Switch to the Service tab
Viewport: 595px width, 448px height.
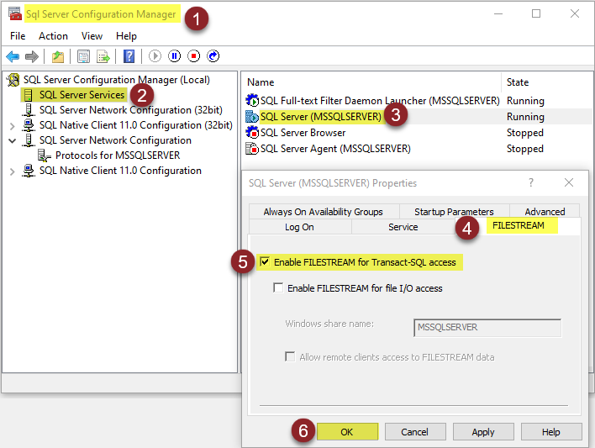(x=403, y=227)
